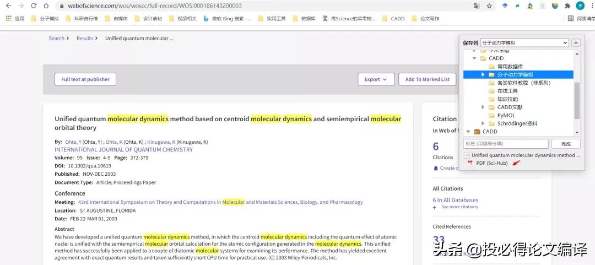Screen dimensions: 595x265
Task: Click Add To Marked List button
Action: (428, 79)
